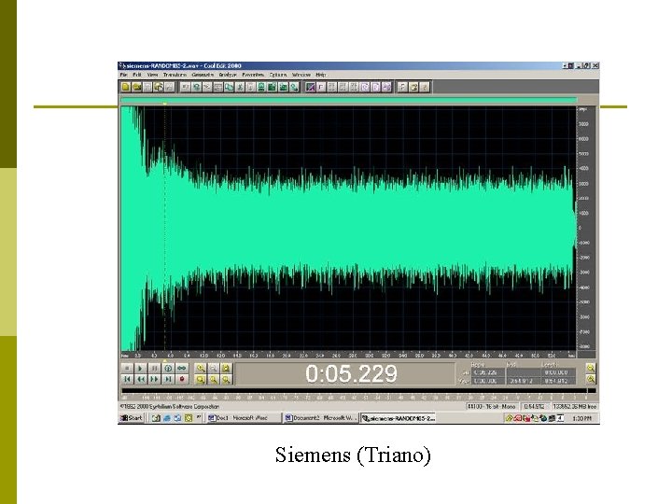Click the red Record button
Image resolution: width=672 pixels, height=504 pixels.
click(x=182, y=379)
